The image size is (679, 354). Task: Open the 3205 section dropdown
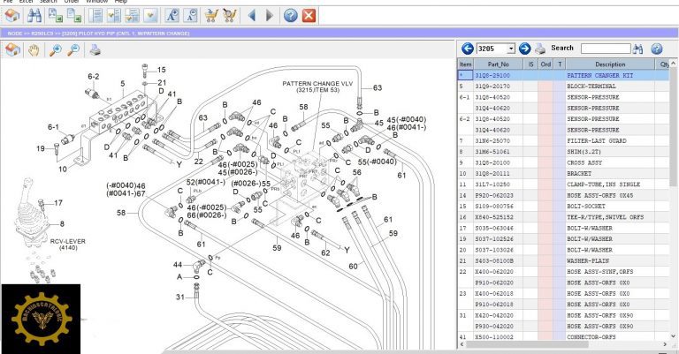[x=511, y=49]
